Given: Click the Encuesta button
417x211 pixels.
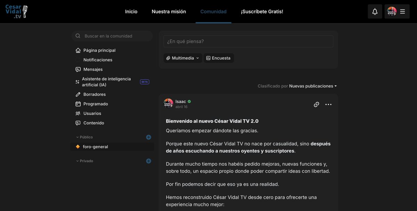Looking at the screenshot, I should (219, 58).
